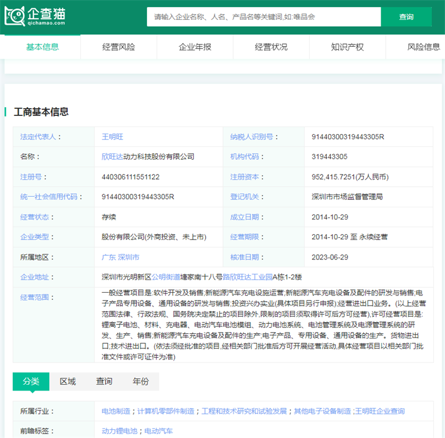Open the 王明旺企业查询 link
The width and height of the screenshot is (445, 438).
click(x=380, y=411)
